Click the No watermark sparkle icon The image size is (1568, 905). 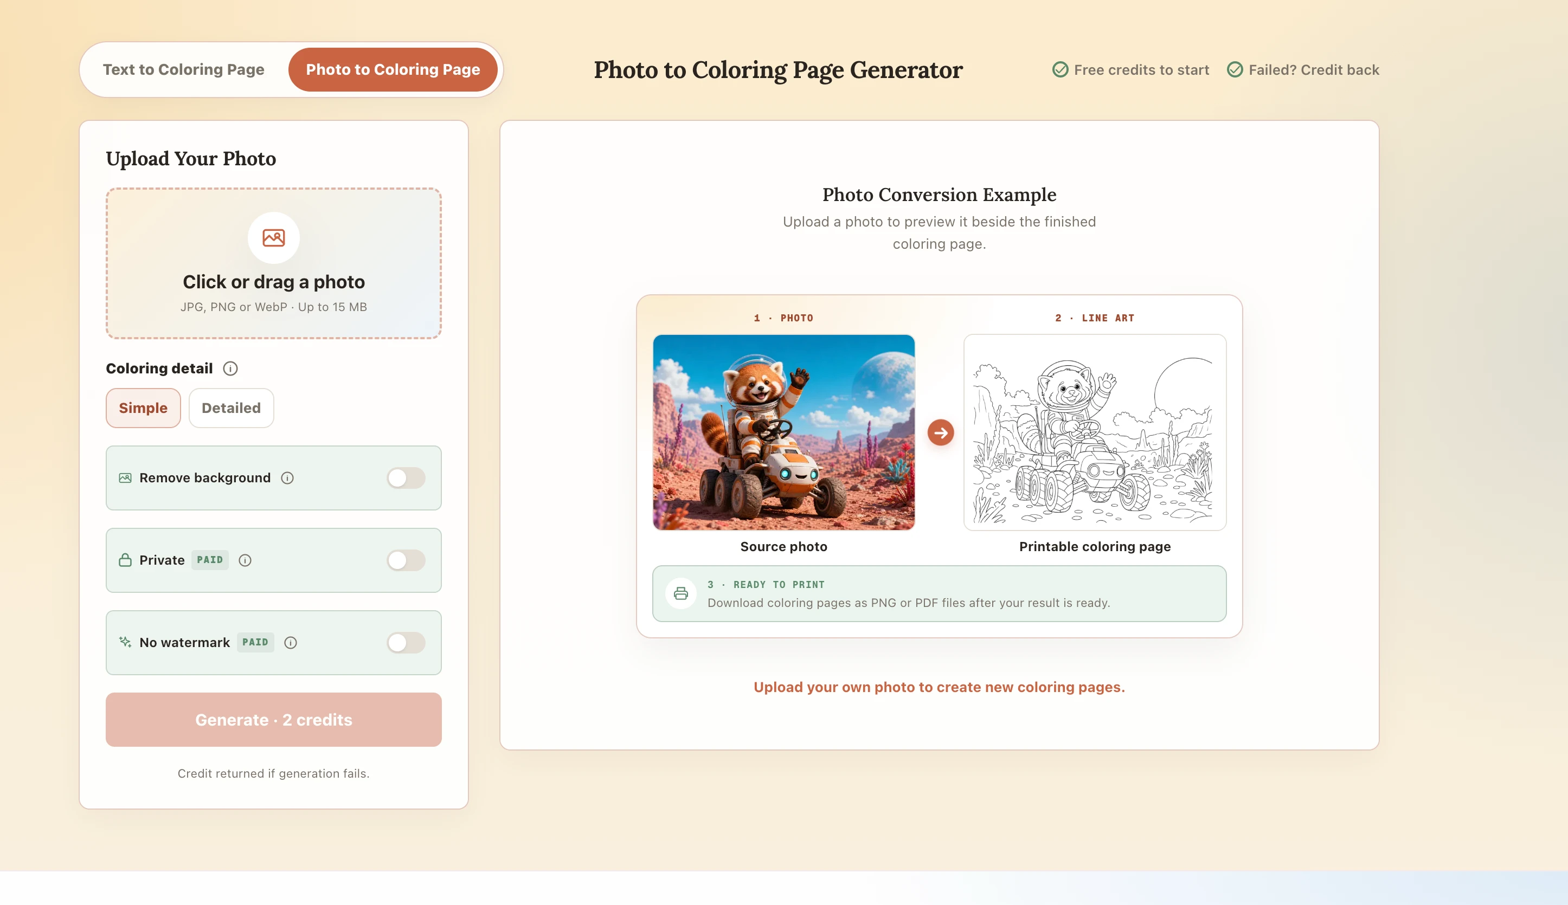click(125, 642)
